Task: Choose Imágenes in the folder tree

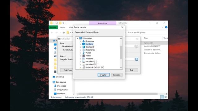Action: click(x=89, y=59)
